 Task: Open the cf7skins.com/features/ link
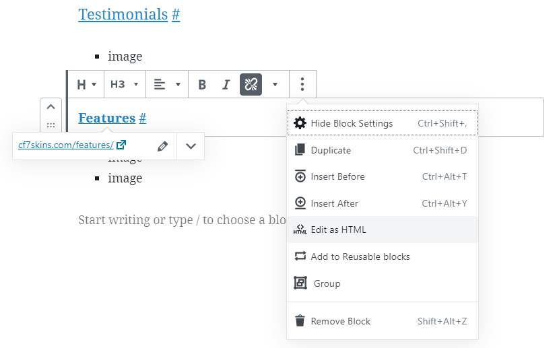66,145
